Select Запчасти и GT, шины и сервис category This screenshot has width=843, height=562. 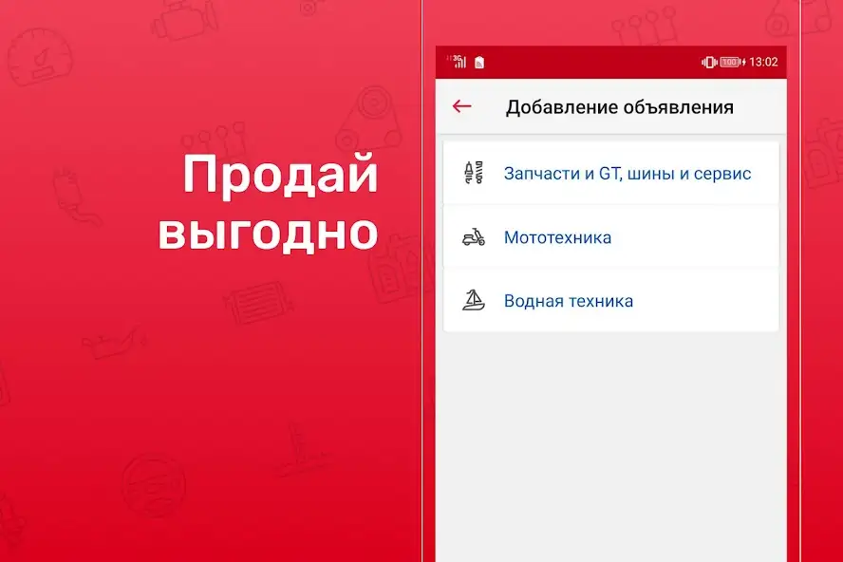click(x=628, y=174)
